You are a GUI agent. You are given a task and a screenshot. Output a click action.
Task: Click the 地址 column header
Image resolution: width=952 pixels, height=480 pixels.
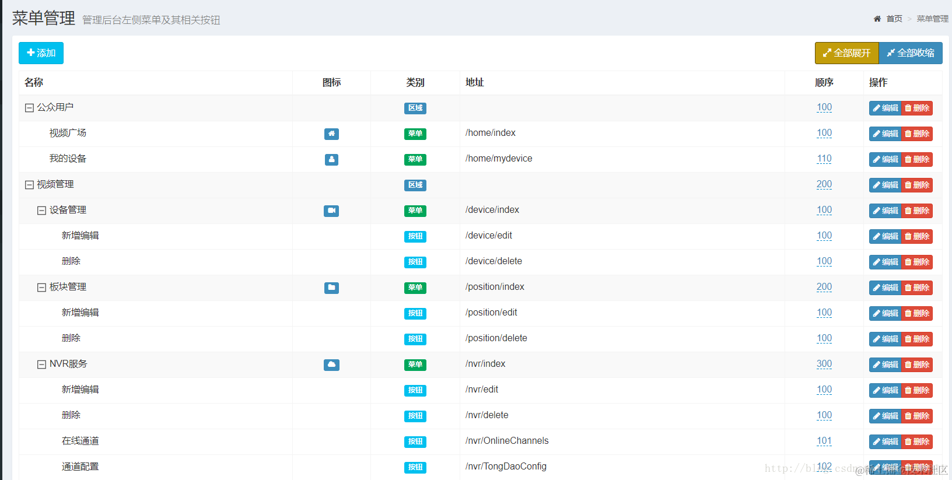tap(475, 83)
